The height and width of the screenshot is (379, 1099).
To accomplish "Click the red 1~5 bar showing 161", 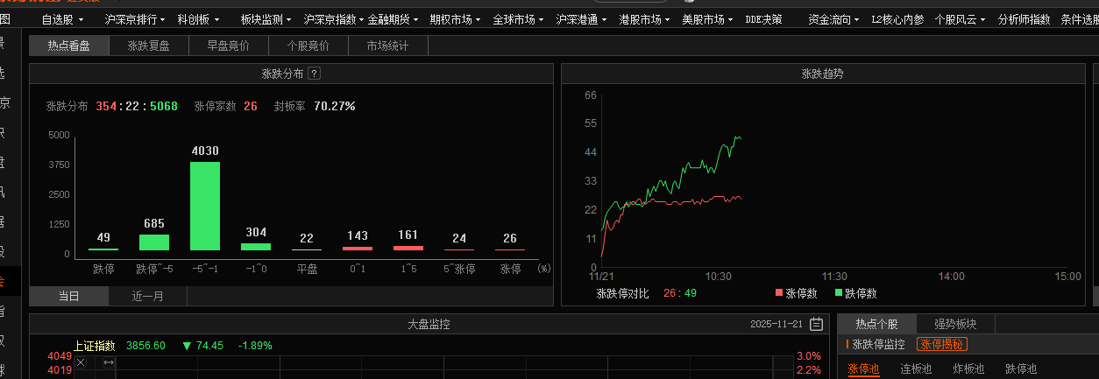I will click(x=408, y=248).
